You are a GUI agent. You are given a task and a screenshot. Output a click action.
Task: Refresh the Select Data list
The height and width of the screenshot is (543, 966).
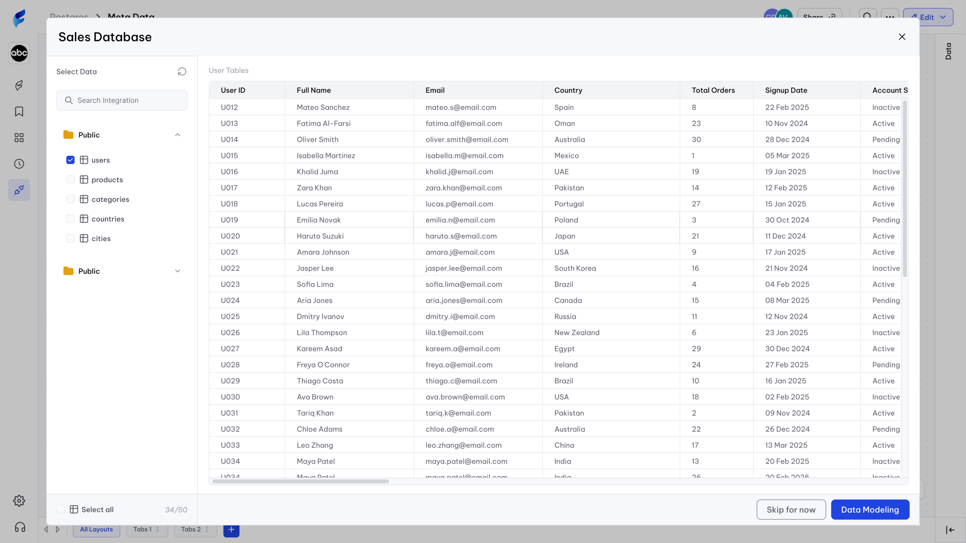pyautogui.click(x=182, y=72)
